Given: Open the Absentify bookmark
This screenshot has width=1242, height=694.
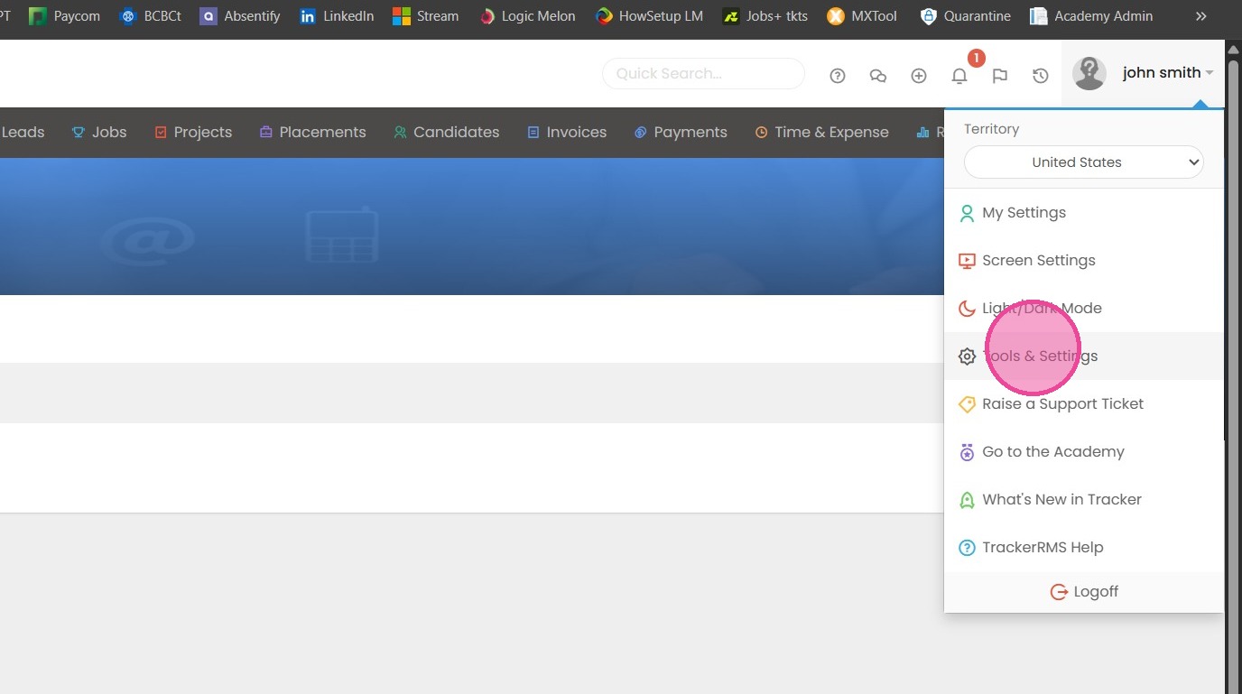Looking at the screenshot, I should [x=240, y=15].
